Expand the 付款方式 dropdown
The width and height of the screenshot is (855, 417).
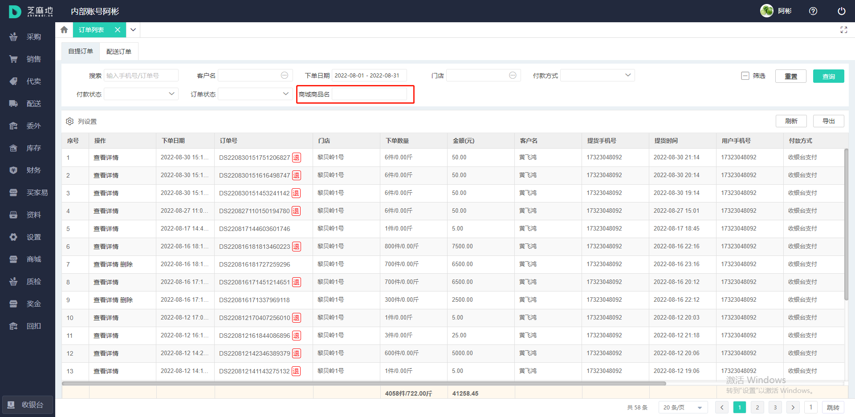pyautogui.click(x=598, y=75)
